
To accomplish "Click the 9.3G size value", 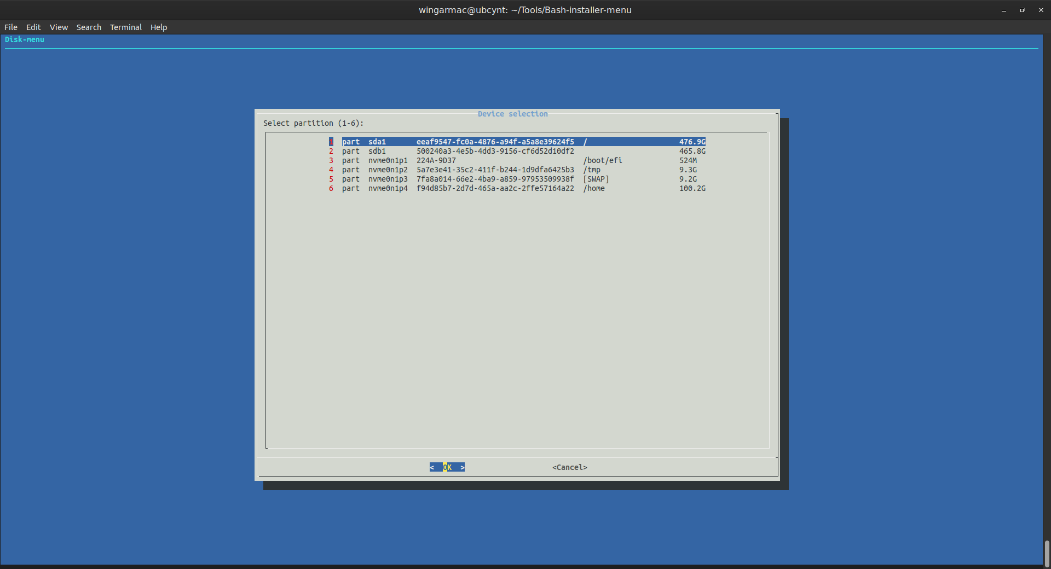I will (688, 170).
